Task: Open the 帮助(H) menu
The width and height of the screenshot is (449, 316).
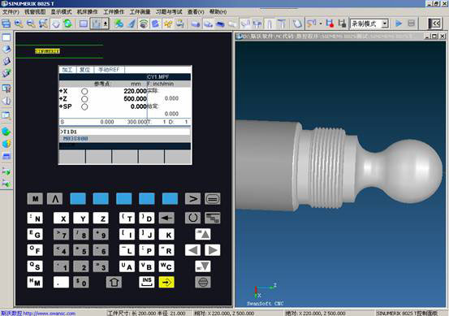Action: [218, 11]
